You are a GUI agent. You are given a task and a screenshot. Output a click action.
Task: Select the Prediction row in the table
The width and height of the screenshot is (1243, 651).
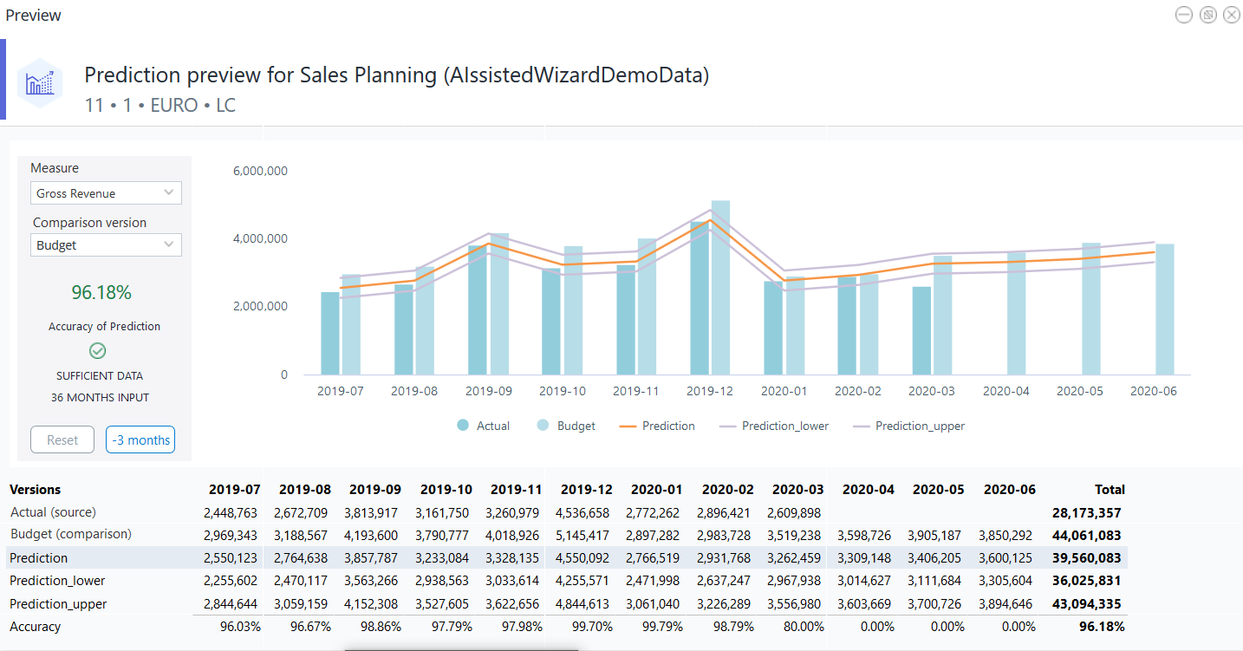pos(38,558)
